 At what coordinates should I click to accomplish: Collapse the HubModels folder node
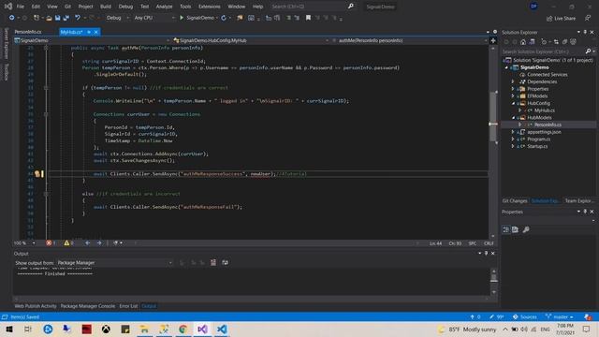pos(513,118)
